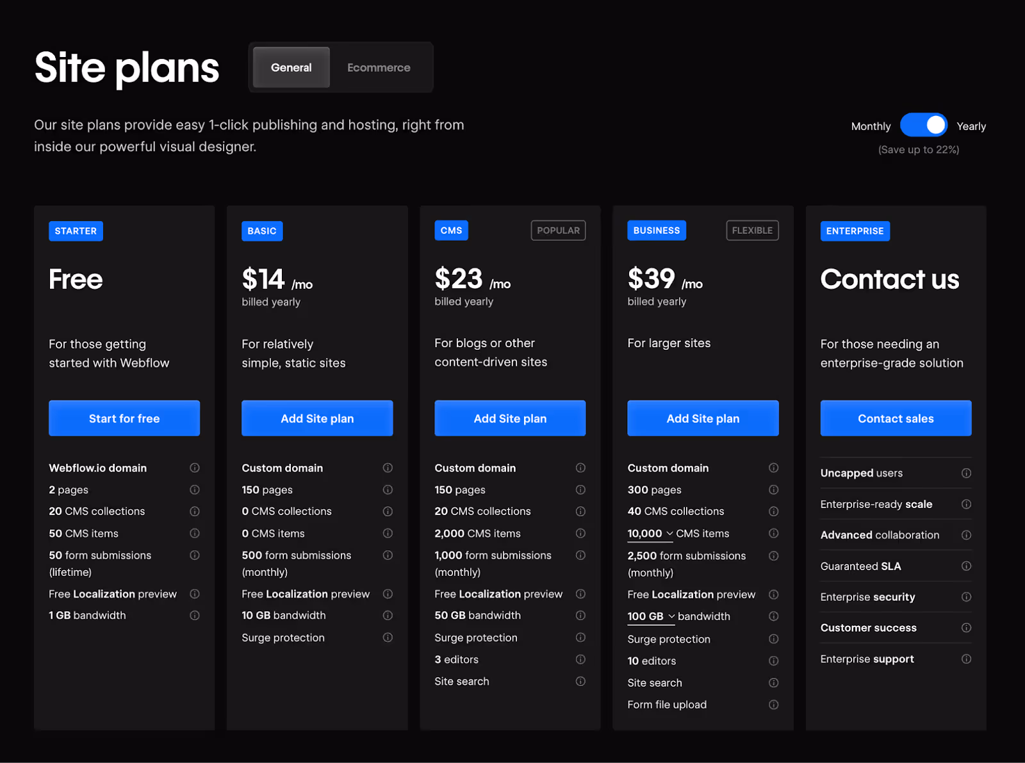Select Monthly billing label
1025x763 pixels.
pyautogui.click(x=871, y=126)
